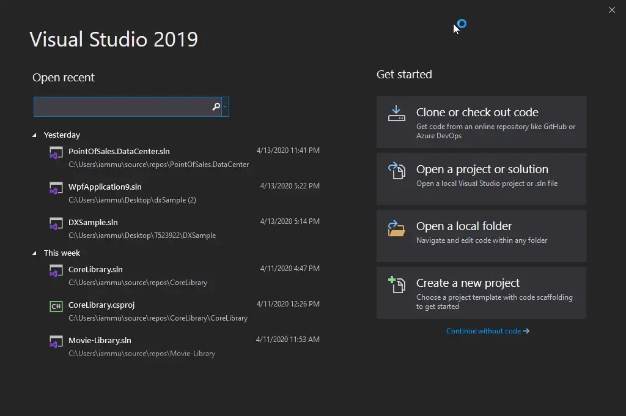
Task: Collapse the This week group
Action: [x=34, y=253]
